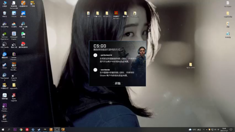Viewport: 235px width, 132px height.
Task: Open the NetEase UU accelerator shortcut
Action: pyautogui.click(x=23, y=26)
